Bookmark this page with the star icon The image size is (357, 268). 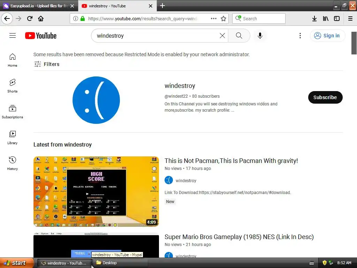(x=223, y=18)
